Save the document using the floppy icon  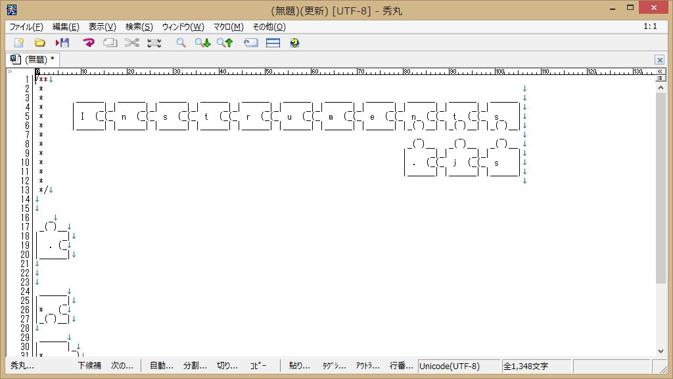click(x=62, y=43)
